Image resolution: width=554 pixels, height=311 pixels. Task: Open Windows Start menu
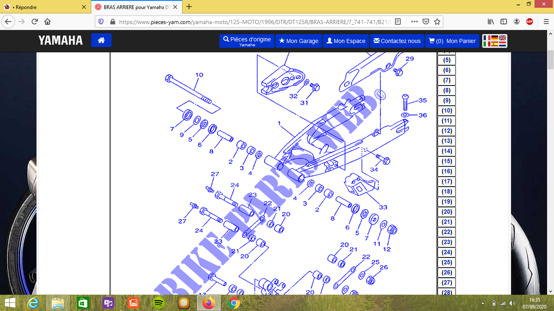10,303
